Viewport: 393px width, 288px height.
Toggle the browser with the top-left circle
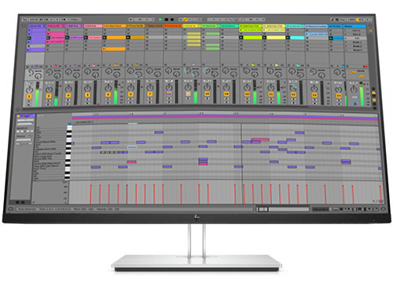(x=24, y=26)
